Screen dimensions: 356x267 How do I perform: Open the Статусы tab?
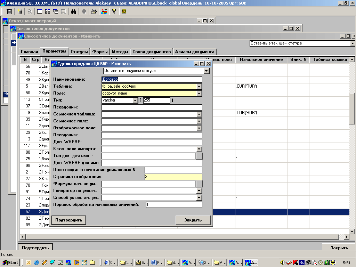point(79,52)
